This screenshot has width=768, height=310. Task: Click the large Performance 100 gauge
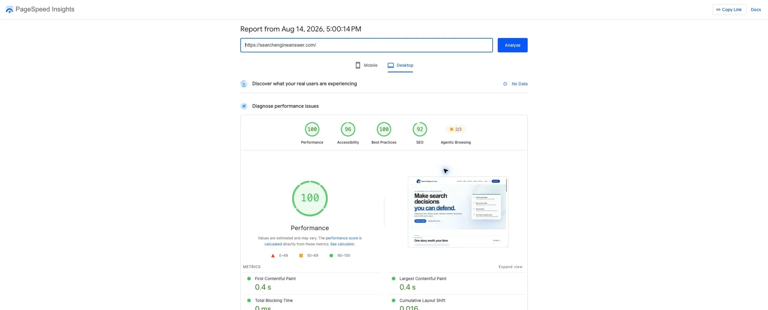(x=310, y=198)
